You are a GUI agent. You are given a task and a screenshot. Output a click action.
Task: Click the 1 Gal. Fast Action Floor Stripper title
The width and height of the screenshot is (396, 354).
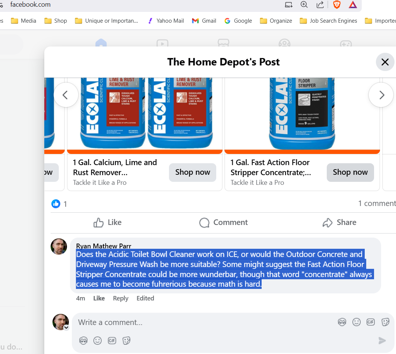pyautogui.click(x=271, y=167)
